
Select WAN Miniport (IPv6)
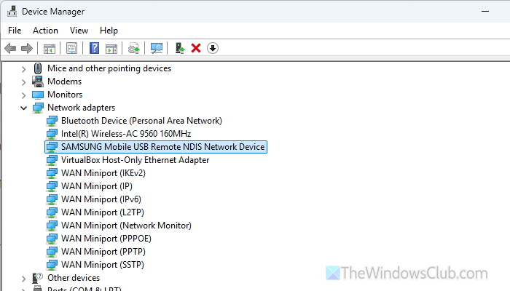click(x=101, y=199)
